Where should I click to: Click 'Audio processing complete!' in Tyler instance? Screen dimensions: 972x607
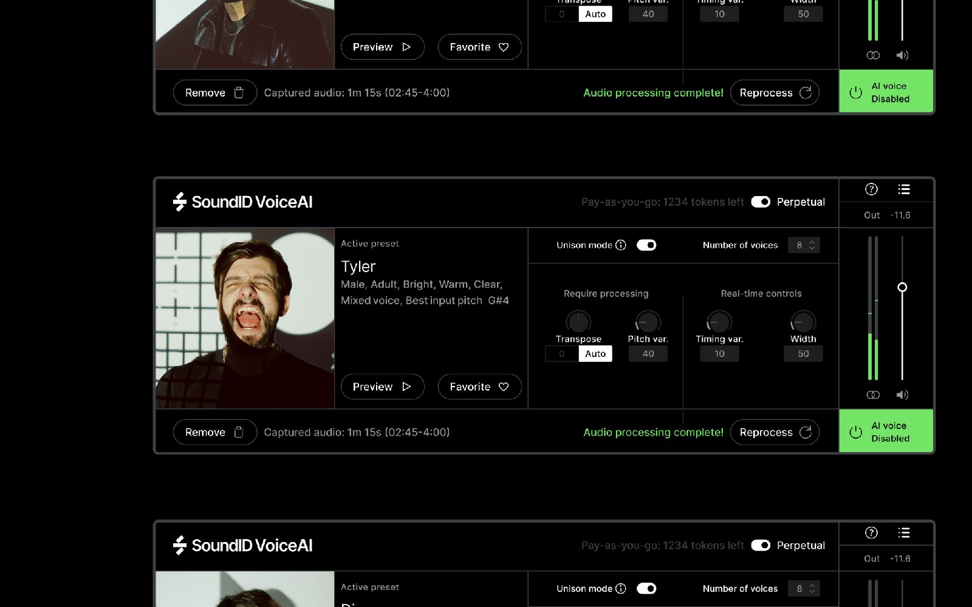tap(653, 432)
